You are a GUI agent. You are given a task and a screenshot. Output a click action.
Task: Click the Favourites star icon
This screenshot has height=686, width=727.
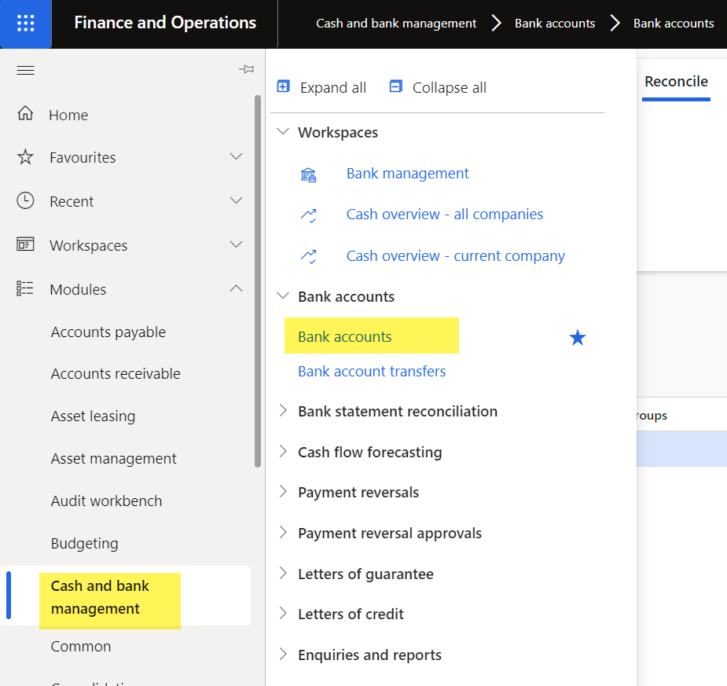tap(25, 157)
